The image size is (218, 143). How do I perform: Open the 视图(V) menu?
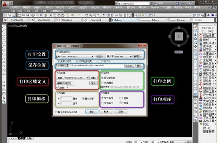pyautogui.click(x=38, y=8)
